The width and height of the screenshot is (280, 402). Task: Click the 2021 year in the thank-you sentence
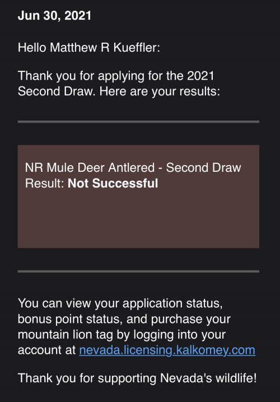[200, 76]
